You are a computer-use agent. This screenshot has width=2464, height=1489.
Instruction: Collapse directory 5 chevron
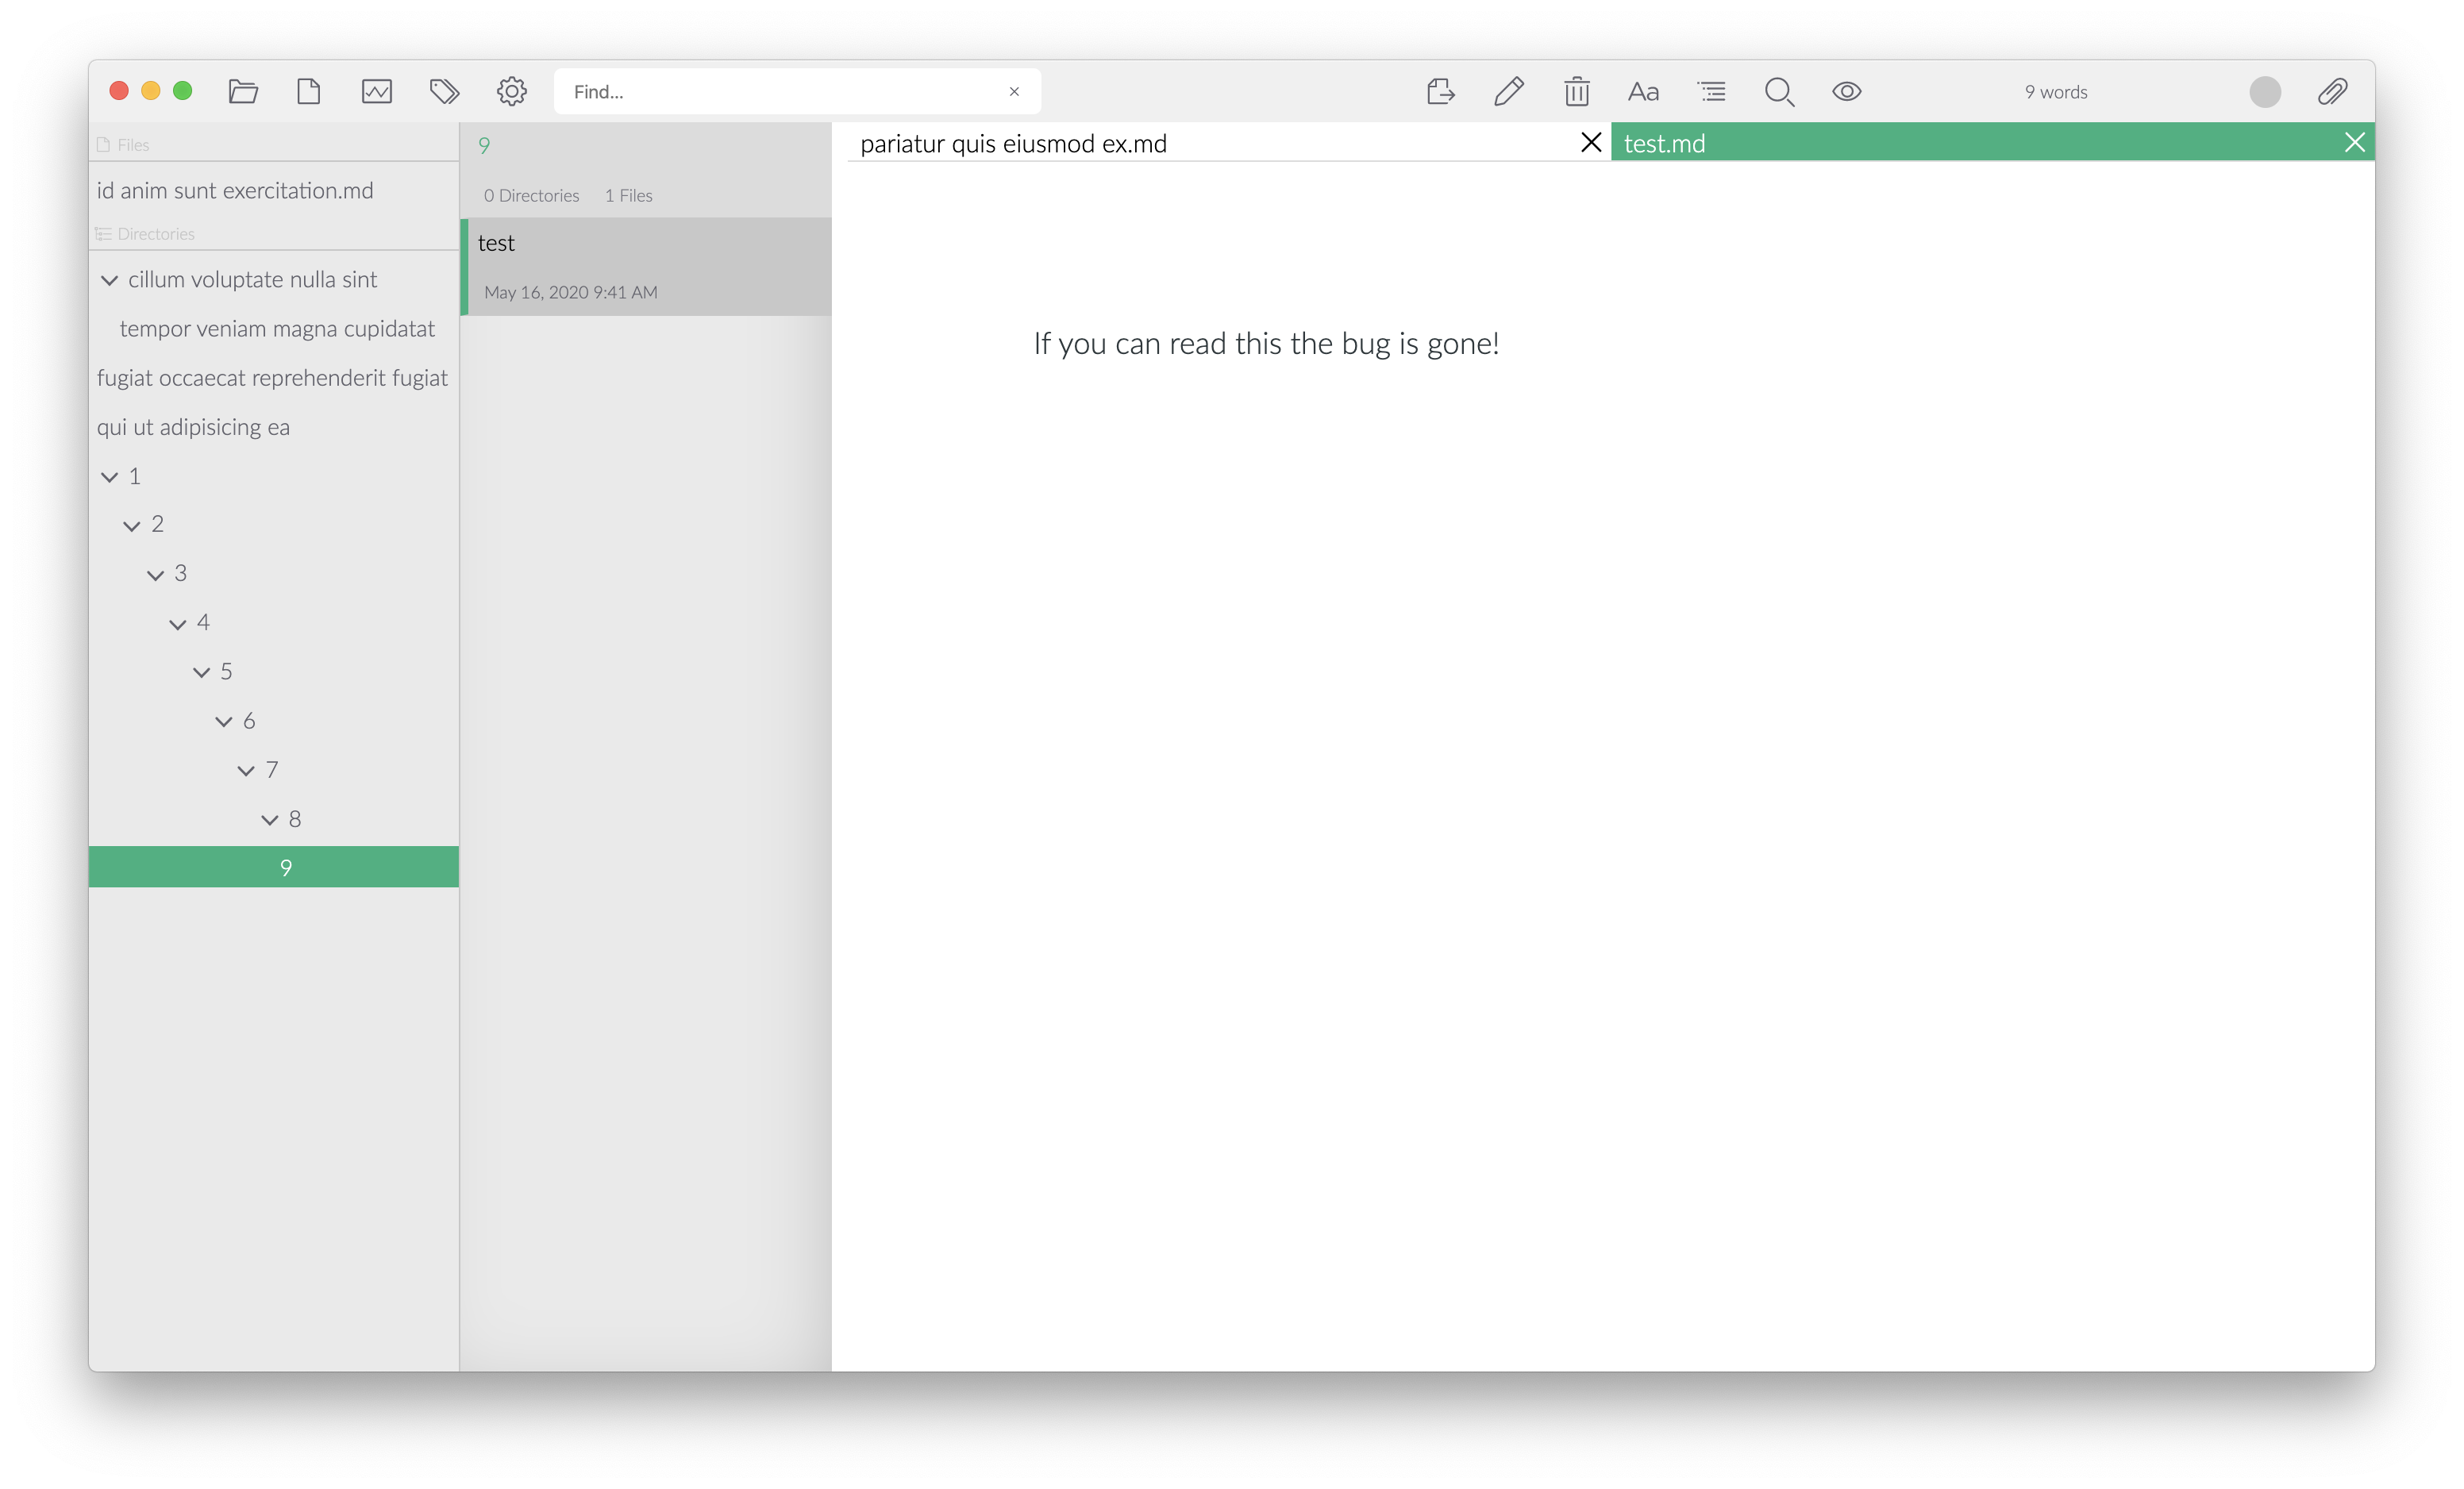pos(201,672)
